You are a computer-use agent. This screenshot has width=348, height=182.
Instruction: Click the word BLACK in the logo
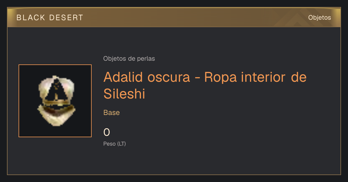pyautogui.click(x=31, y=18)
